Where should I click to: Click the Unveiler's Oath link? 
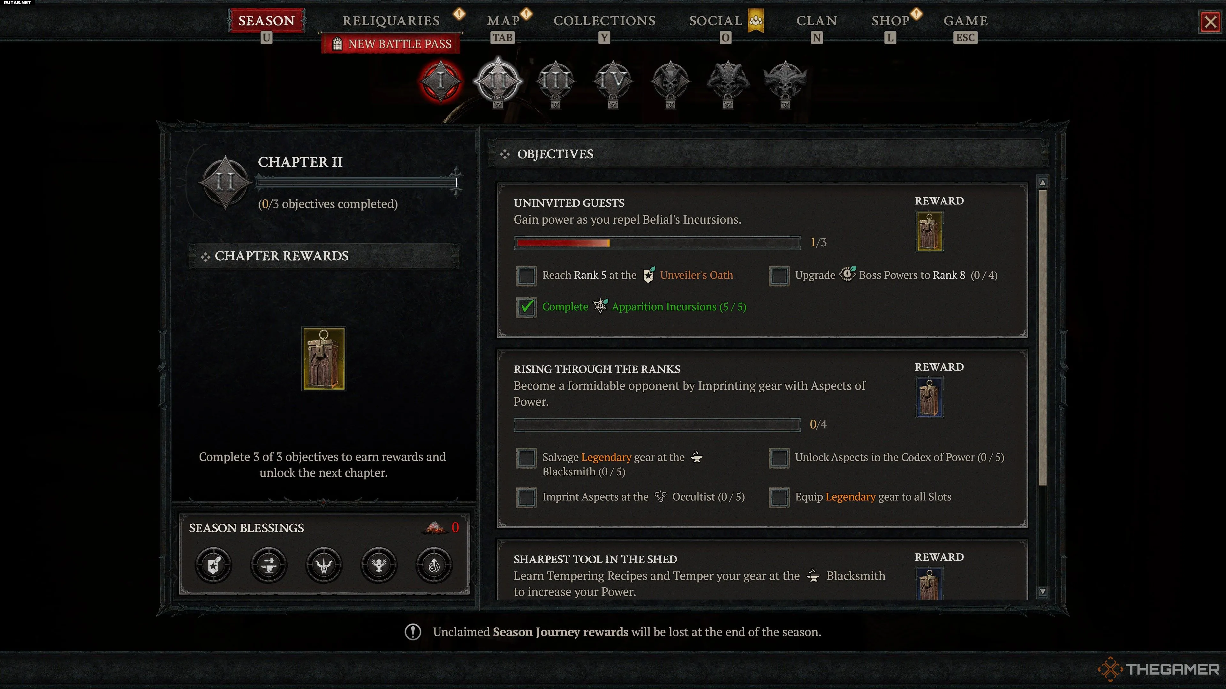pyautogui.click(x=696, y=275)
